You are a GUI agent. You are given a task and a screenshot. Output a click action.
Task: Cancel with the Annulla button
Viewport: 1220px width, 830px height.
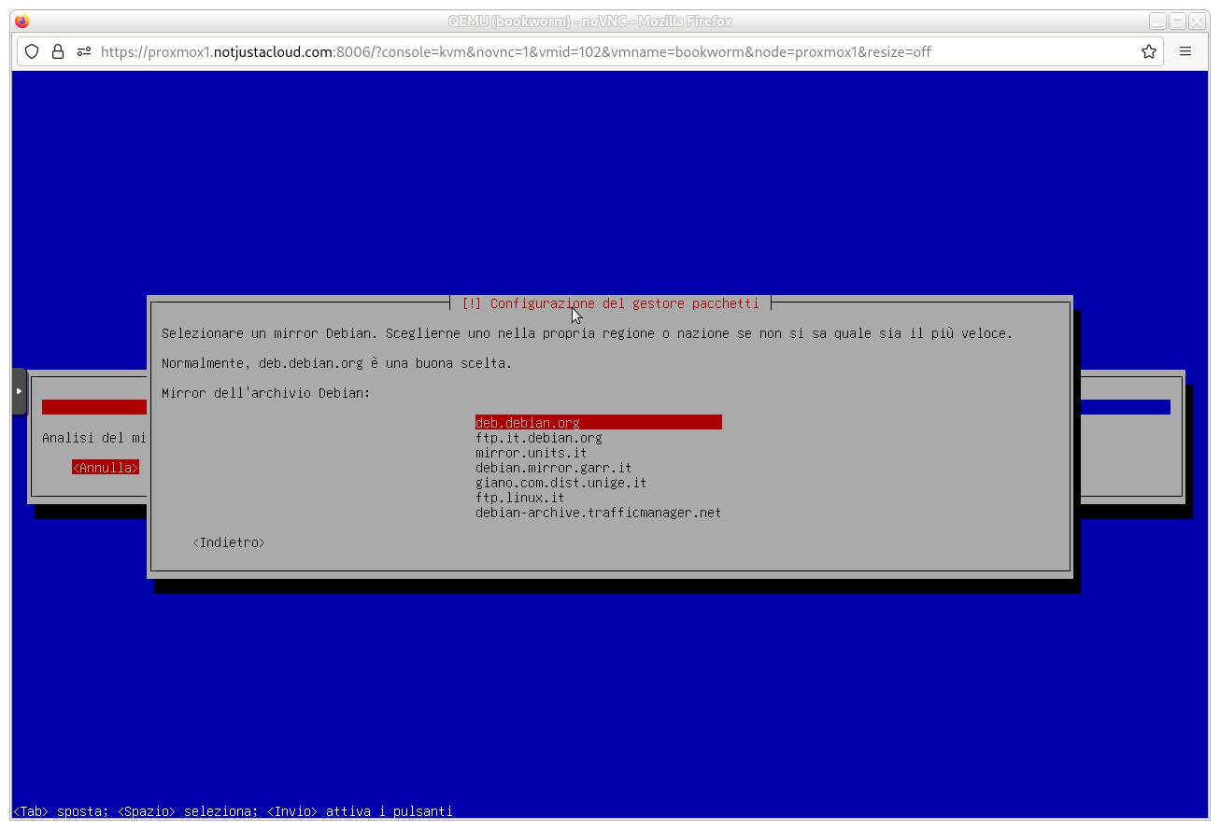tap(106, 468)
